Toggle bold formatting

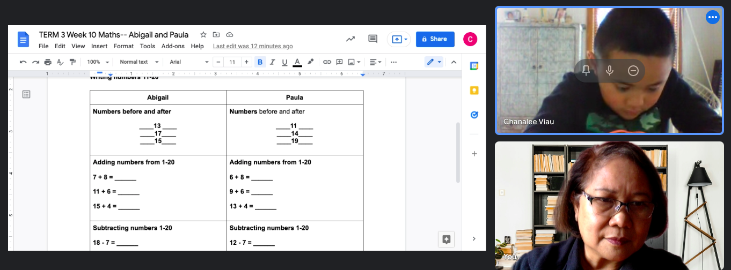click(x=260, y=62)
